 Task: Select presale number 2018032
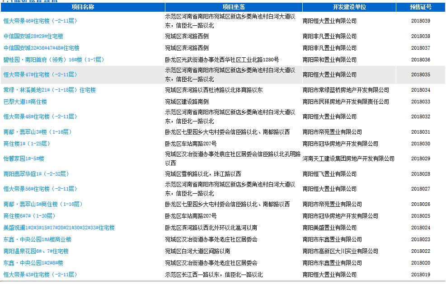tap(421, 116)
